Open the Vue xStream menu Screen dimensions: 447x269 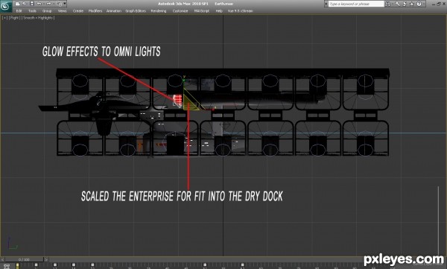click(240, 11)
